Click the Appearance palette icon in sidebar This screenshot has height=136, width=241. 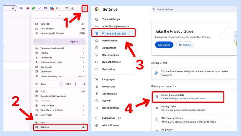coord(97,48)
